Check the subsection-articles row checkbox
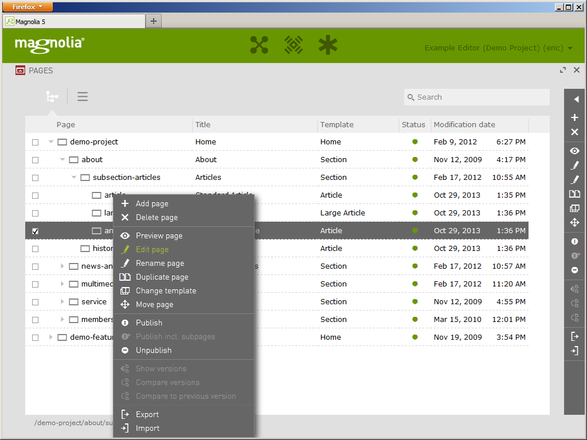The width and height of the screenshot is (587, 440). 35,178
